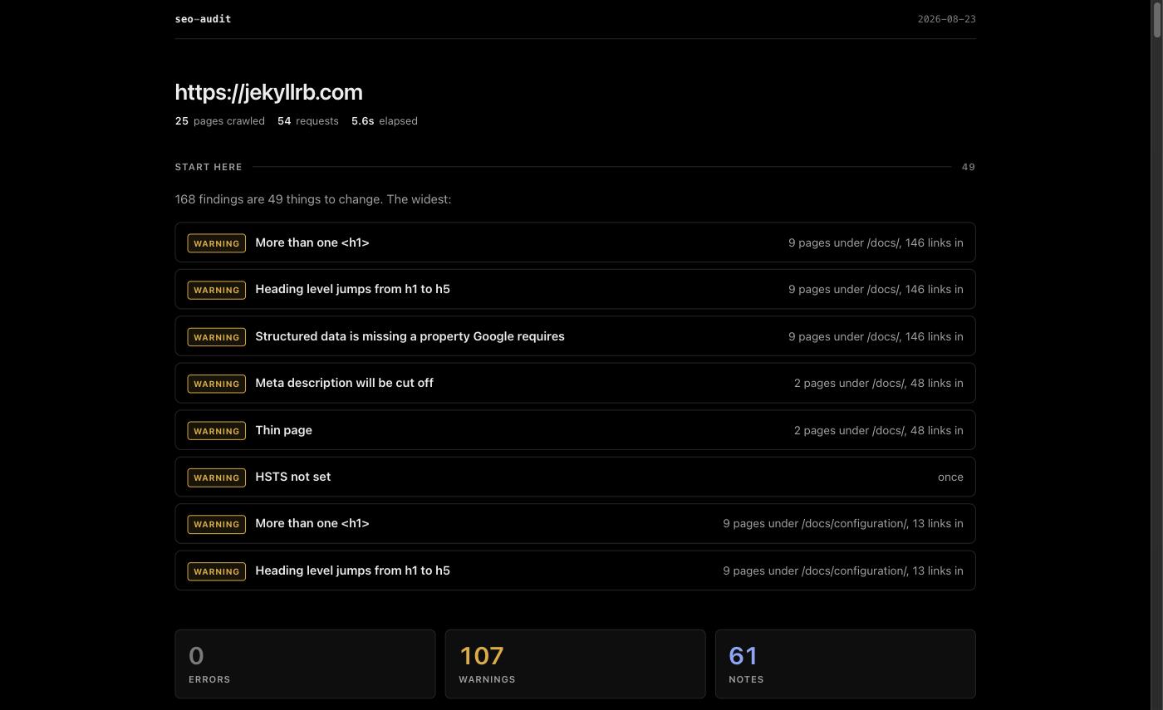Click the 25 pages crawled stat

pyautogui.click(x=220, y=121)
